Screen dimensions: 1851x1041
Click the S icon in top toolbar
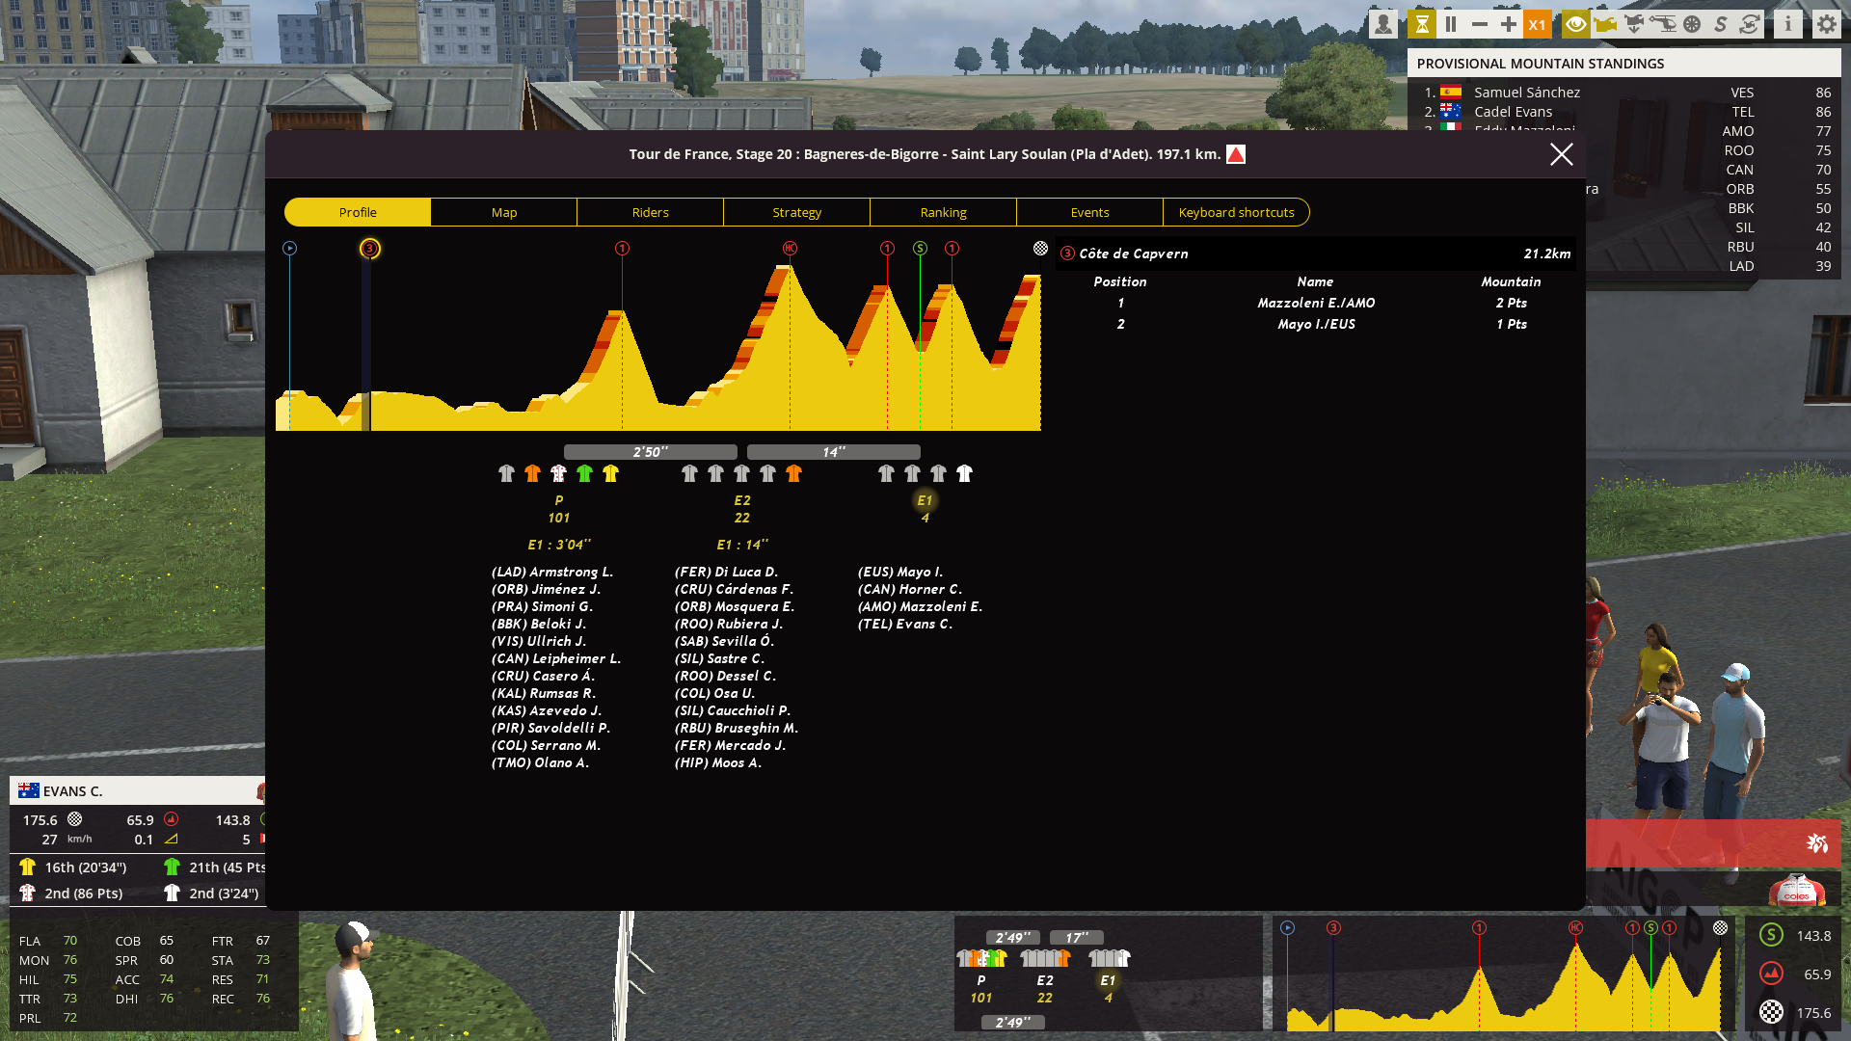[x=1721, y=24]
